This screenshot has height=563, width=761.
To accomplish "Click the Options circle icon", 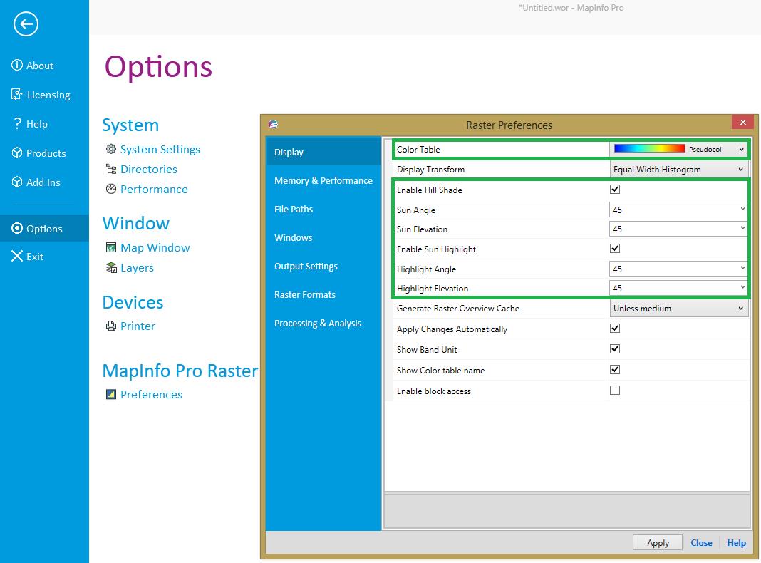I will 17,228.
